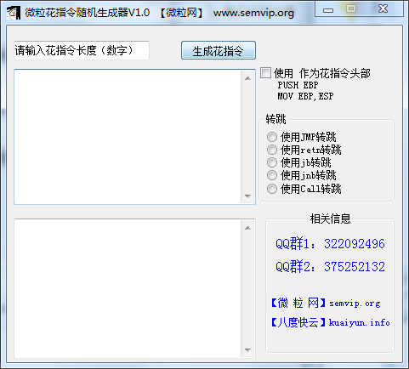Open the 微粒网 semvip.org link
The image size is (409, 369).
pyautogui.click(x=326, y=304)
